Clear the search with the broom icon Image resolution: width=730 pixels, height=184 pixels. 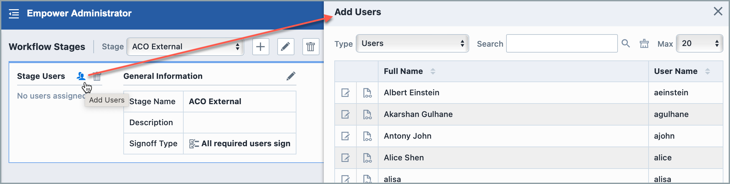pyautogui.click(x=644, y=43)
